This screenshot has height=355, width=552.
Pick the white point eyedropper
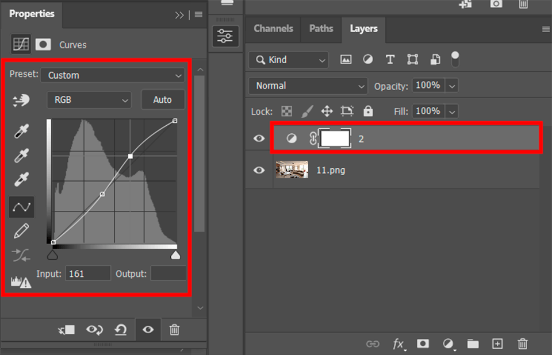point(21,179)
